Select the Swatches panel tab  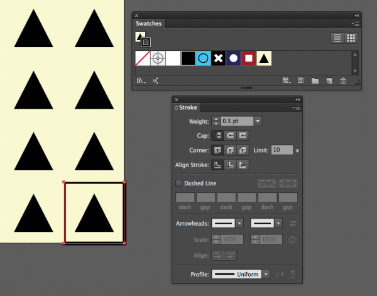149,24
